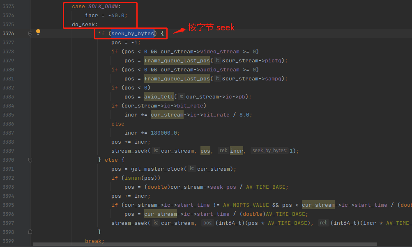Image resolution: width=412 pixels, height=247 pixels.
Task: Click the pos: parameter inlay hint
Action: (207, 223)
